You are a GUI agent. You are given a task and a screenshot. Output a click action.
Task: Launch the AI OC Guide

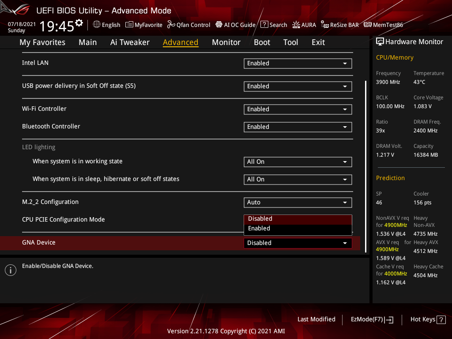(235, 25)
